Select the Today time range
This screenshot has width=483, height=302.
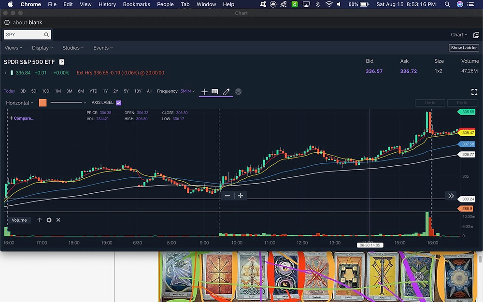(x=9, y=91)
